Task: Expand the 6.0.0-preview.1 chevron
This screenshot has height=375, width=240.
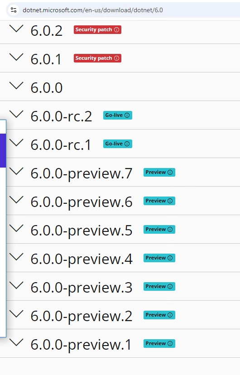Action: tap(16, 342)
